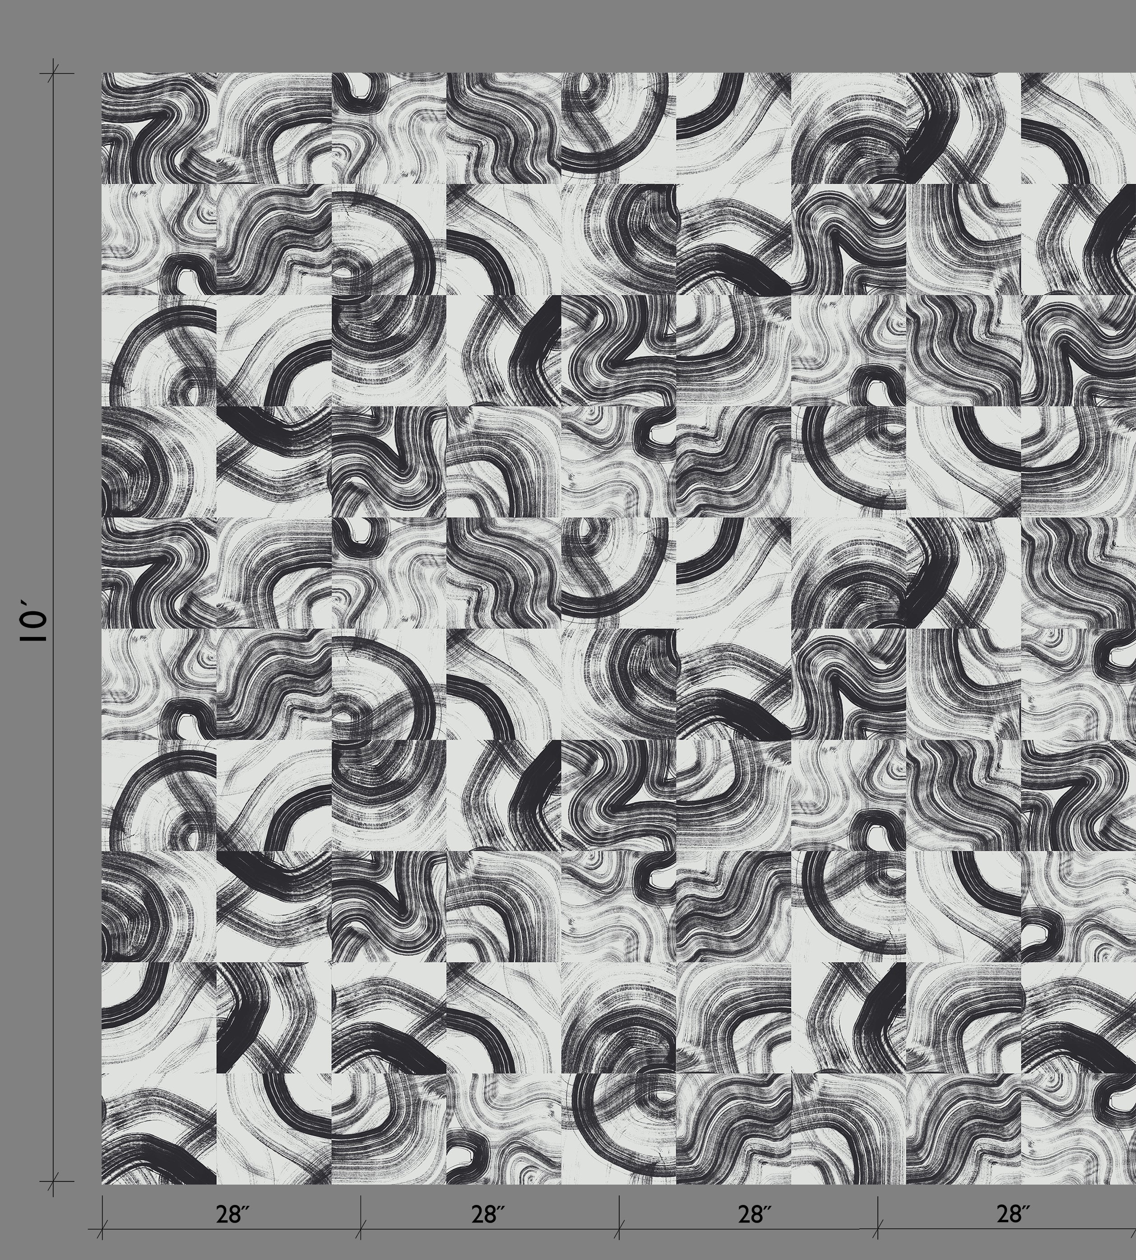The width and height of the screenshot is (1136, 1260).
Task: Select the top-left tile of the brushstroke pattern
Action: tap(159, 128)
